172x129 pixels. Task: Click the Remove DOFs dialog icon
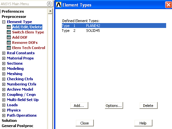(9, 43)
